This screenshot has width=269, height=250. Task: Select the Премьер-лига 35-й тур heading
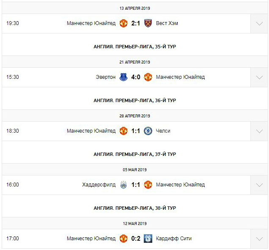point(134,47)
